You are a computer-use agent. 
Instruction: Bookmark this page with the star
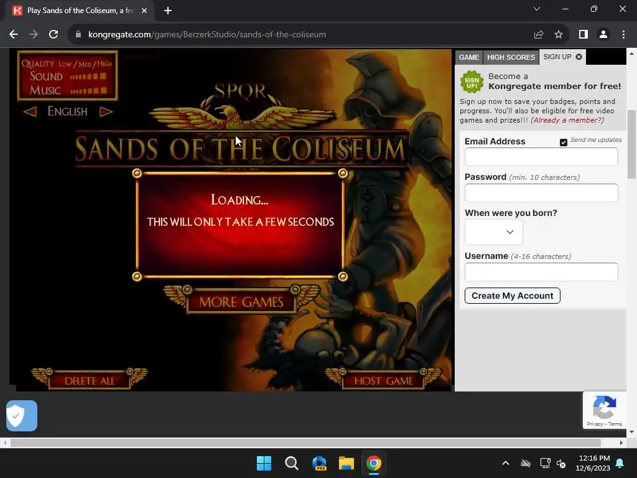[559, 35]
